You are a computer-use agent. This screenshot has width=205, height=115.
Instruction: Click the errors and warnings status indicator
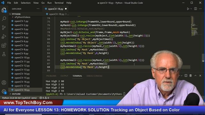pos(44,98)
